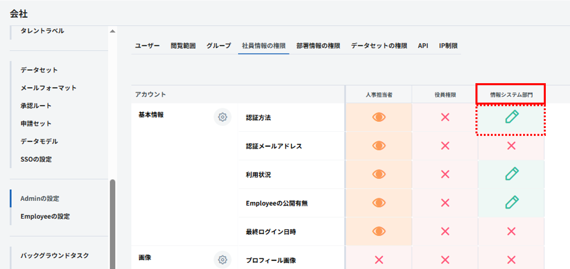Toggle eye icon for 利用状況 under 人事担当者

tap(379, 174)
